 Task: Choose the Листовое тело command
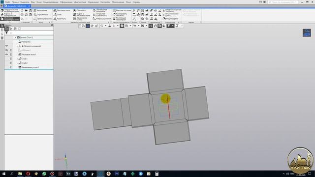click(x=62, y=10)
